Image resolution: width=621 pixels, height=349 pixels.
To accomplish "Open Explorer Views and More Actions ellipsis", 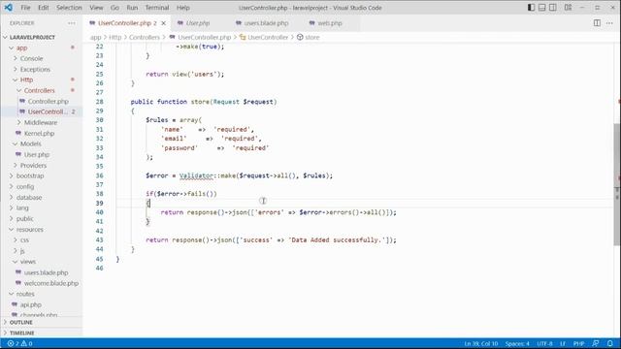I will pyautogui.click(x=72, y=23).
